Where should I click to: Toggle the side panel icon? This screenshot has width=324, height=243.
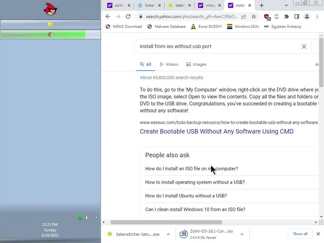tap(297, 16)
